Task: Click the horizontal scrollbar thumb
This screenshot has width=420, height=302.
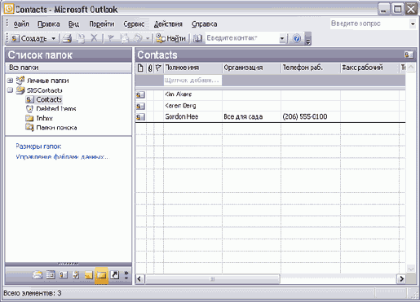Action: (212, 278)
